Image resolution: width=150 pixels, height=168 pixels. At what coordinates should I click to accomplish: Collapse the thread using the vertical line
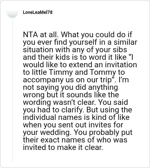[x=12, y=89]
